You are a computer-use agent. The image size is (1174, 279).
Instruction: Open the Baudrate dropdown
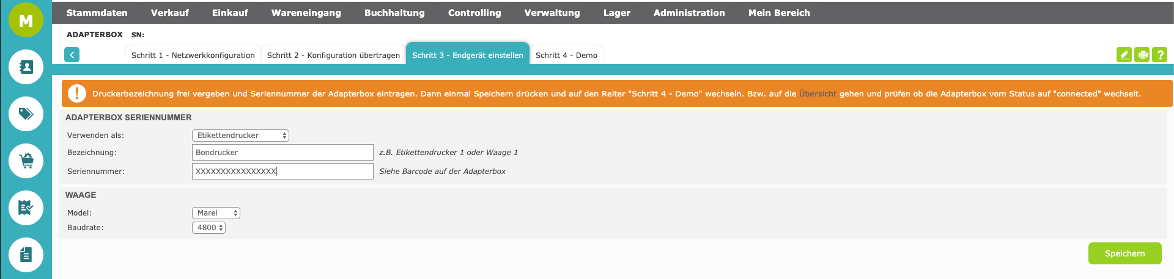coord(209,228)
